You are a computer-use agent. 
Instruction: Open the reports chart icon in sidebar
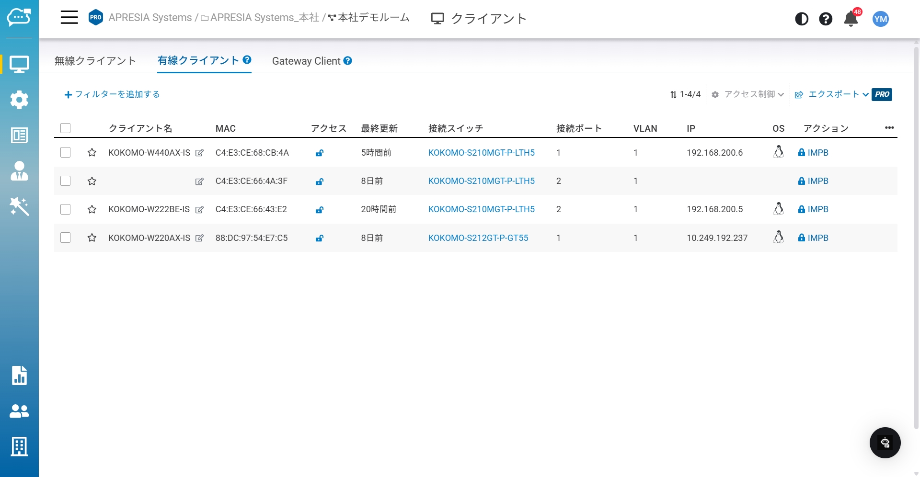[19, 375]
